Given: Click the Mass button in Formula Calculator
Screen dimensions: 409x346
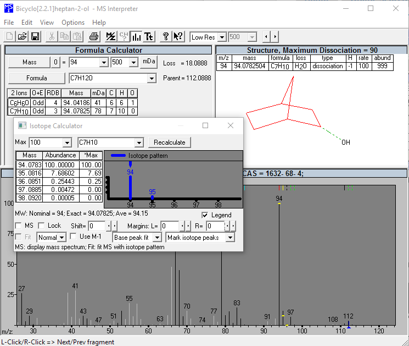Looking at the screenshot, I should tap(29, 62).
